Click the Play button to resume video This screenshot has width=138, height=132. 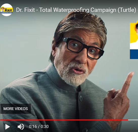click(8, 127)
